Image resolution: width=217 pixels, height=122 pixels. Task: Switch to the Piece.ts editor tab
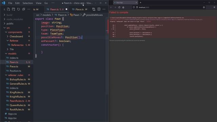pyautogui.click(x=80, y=9)
